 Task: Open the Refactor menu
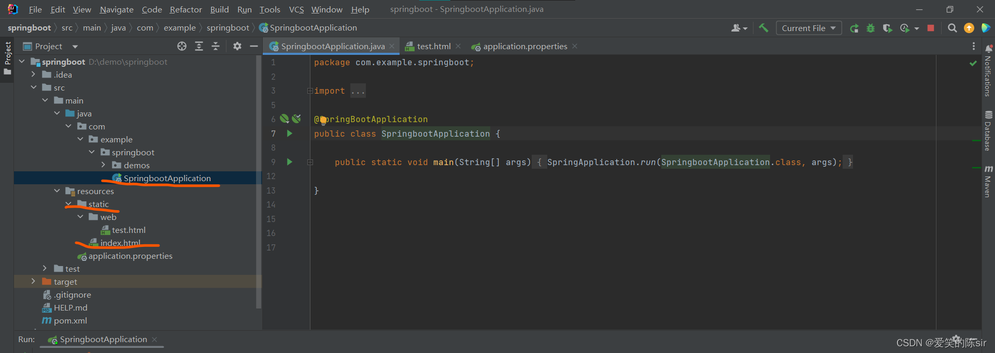click(x=186, y=9)
